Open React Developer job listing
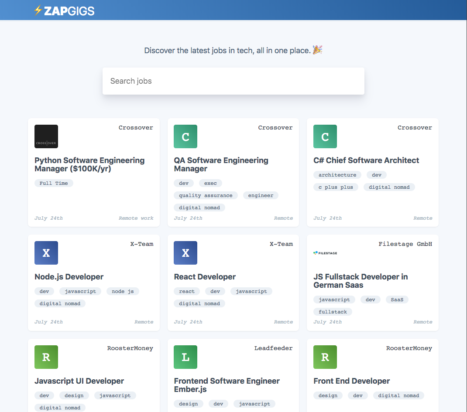 (205, 277)
